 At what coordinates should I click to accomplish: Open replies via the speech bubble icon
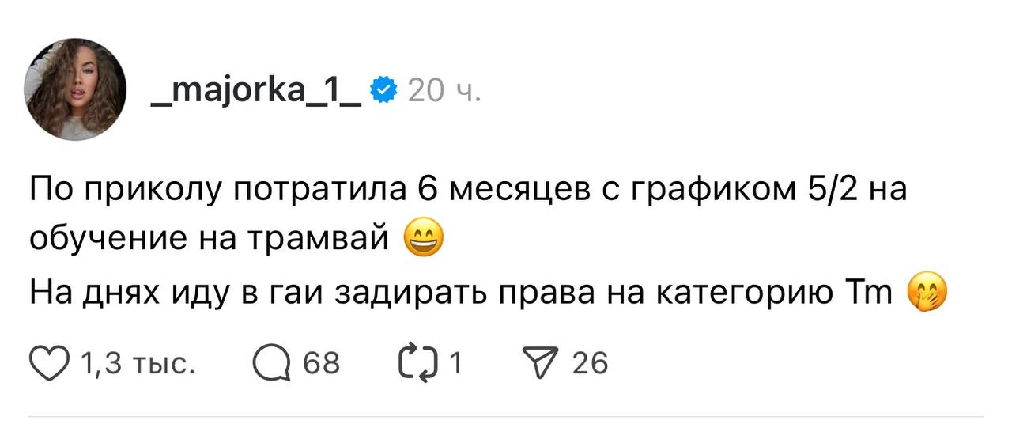pos(270,363)
